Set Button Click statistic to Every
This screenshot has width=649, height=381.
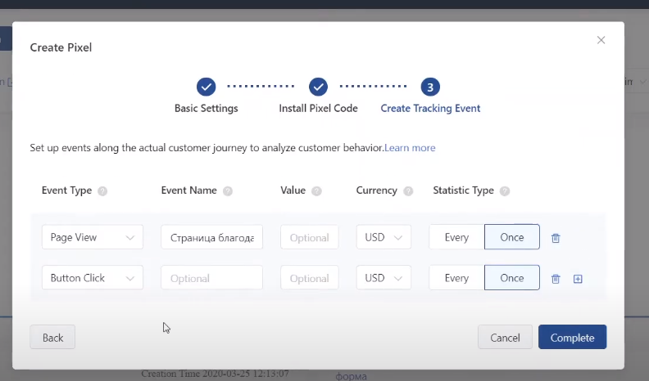[456, 278]
